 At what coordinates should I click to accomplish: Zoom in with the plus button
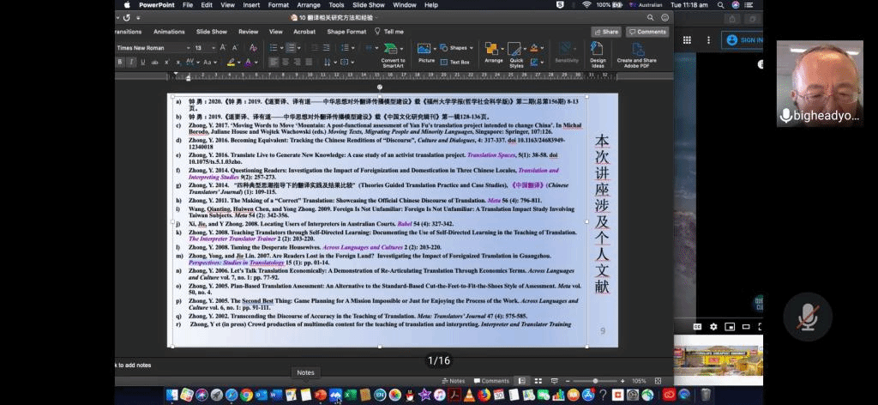(622, 381)
